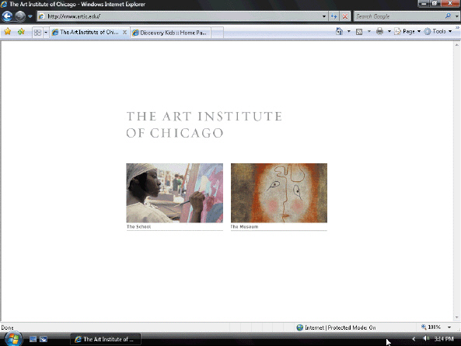The width and height of the screenshot is (461, 346).
Task: Click The Art Institute of Chicago heading
Action: point(204,124)
